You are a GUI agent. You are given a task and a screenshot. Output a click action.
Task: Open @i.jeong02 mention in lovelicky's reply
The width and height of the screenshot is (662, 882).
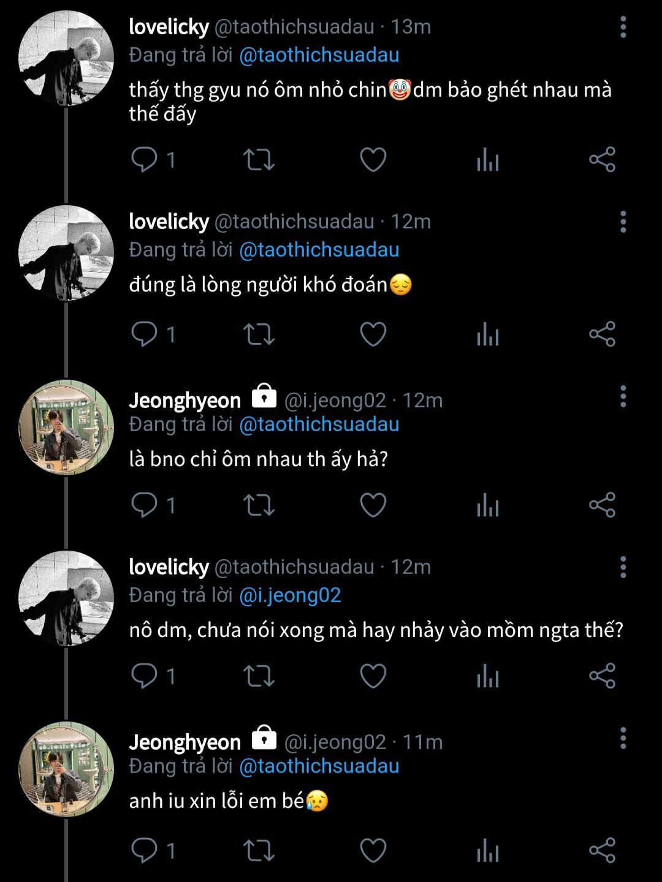click(290, 595)
